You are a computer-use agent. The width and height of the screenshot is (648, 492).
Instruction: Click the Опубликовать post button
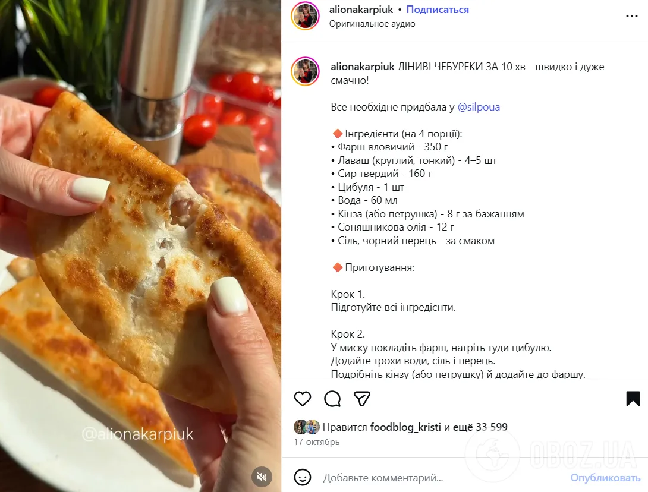[x=605, y=478]
